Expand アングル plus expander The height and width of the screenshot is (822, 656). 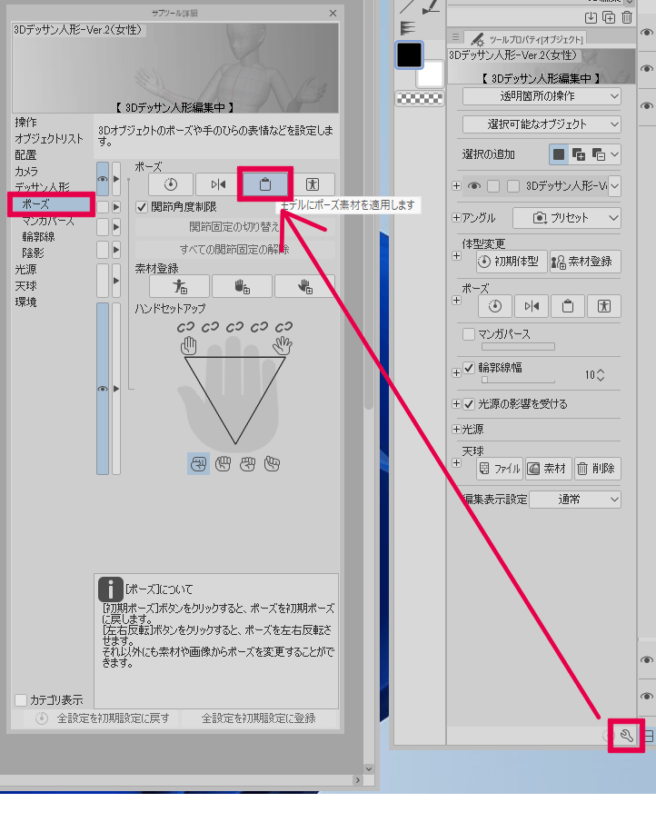457,218
